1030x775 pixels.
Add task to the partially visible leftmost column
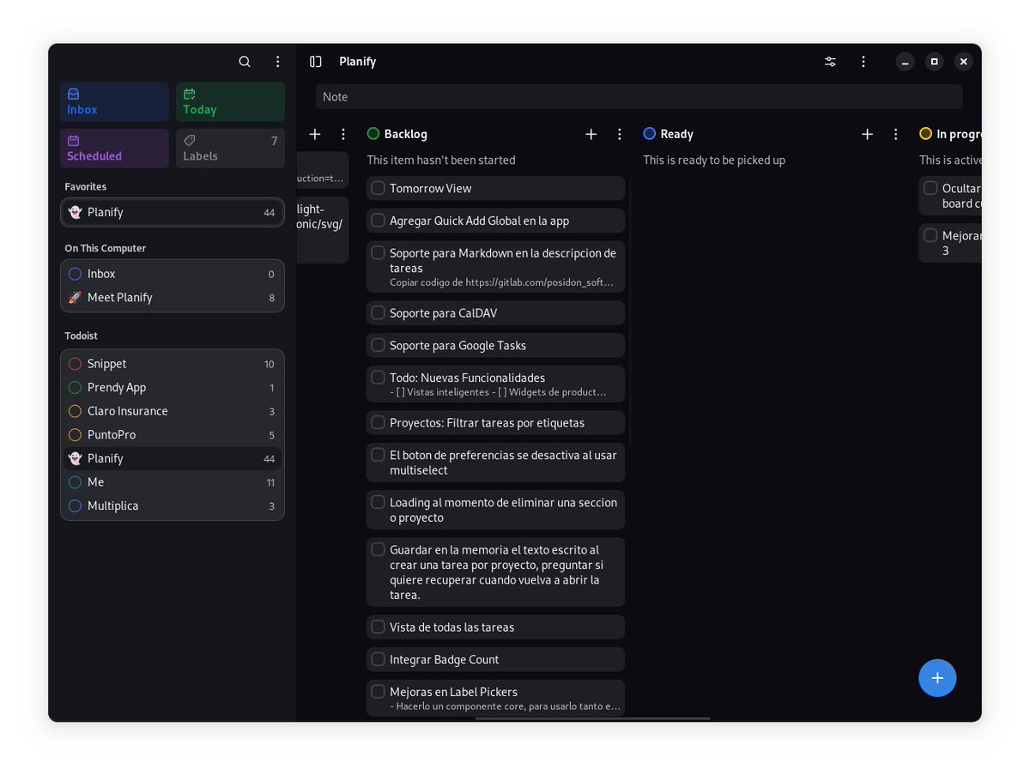click(315, 134)
